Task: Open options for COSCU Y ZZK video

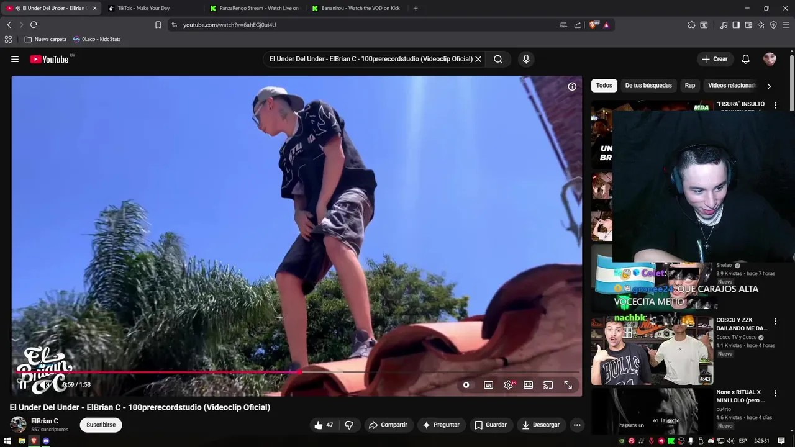Action: pos(775,322)
